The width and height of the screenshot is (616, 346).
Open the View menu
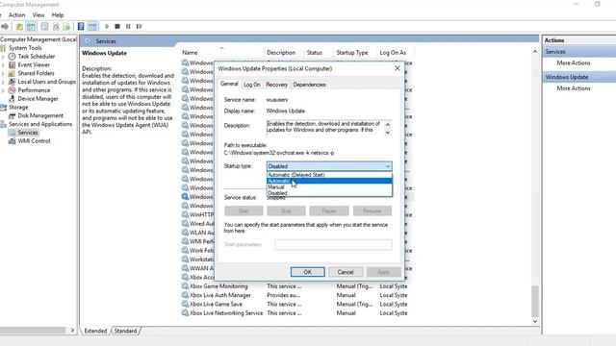[38, 15]
